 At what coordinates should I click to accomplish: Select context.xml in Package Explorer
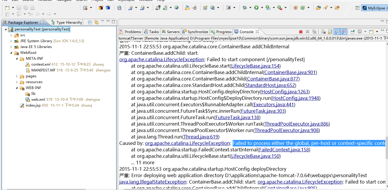41,64
